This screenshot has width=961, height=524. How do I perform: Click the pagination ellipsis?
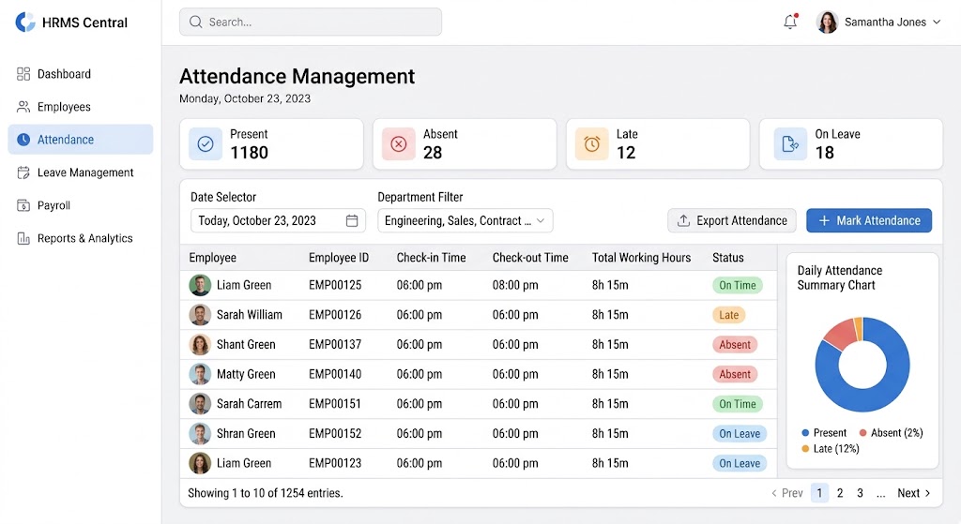[880, 495]
